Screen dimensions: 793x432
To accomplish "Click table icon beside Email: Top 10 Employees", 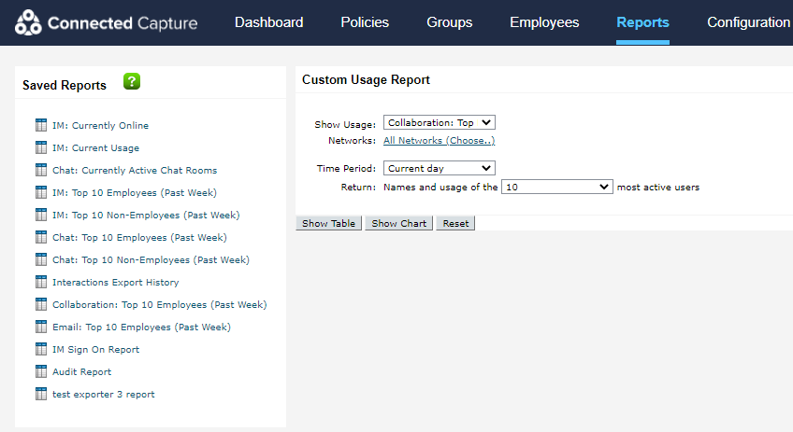I will point(41,327).
